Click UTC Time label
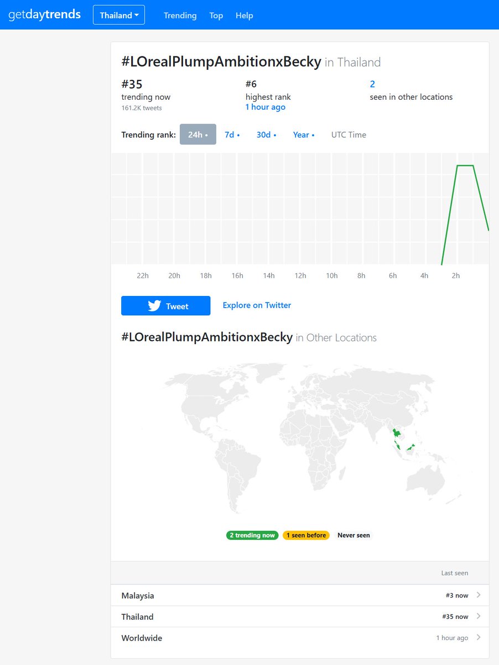Viewport: 499px width, 665px height. [x=349, y=135]
